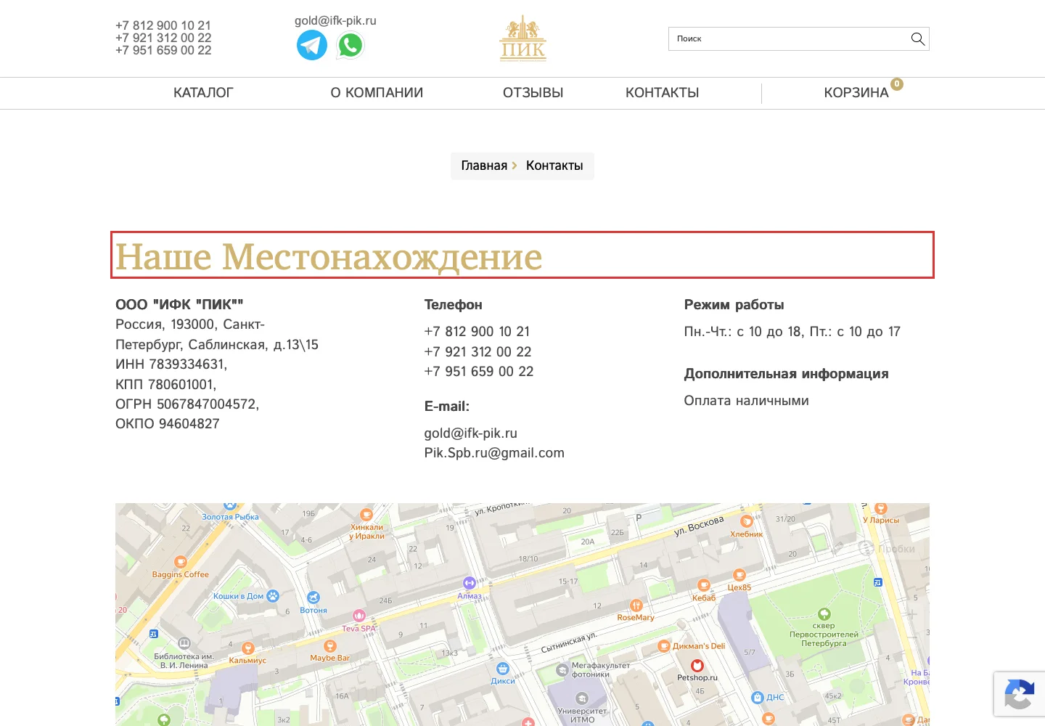This screenshot has width=1045, height=726.
Task: Select the Ботоня map marker
Action: pyautogui.click(x=313, y=597)
